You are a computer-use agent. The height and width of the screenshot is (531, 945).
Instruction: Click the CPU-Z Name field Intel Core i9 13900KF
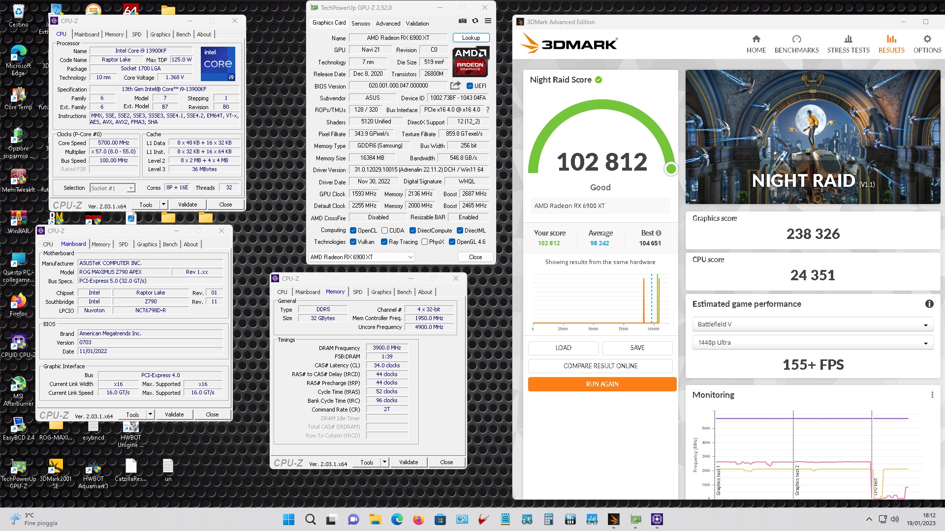pyautogui.click(x=141, y=51)
